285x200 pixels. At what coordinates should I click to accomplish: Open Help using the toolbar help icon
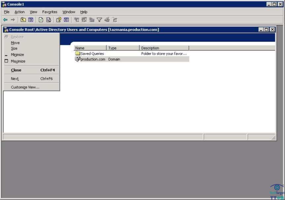coord(58,19)
